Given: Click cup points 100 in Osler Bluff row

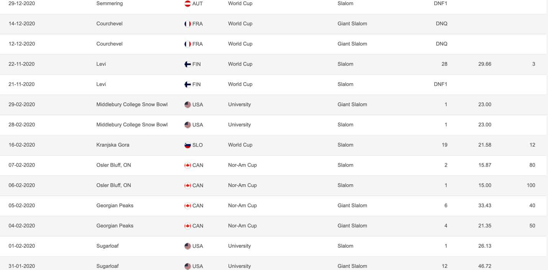Looking at the screenshot, I should (531, 185).
